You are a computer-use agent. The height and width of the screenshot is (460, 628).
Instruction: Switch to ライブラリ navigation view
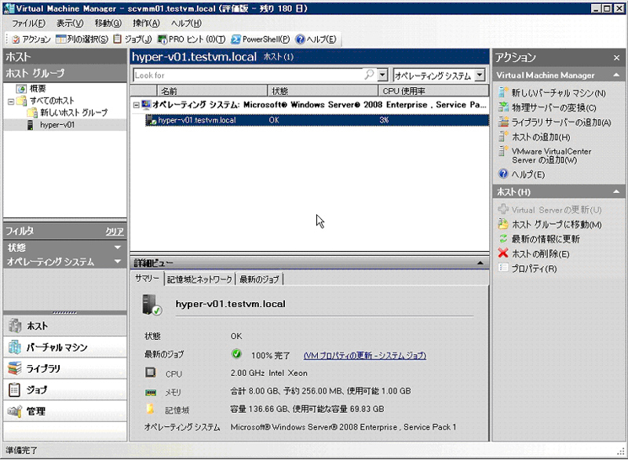[65, 368]
